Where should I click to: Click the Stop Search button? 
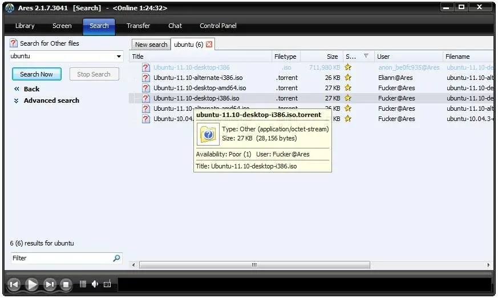pyautogui.click(x=94, y=74)
